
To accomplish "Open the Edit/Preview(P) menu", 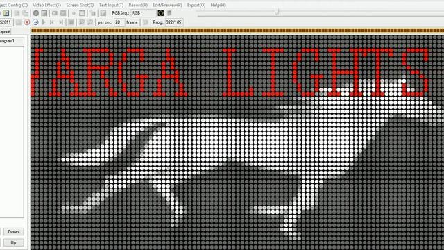I will [167, 5].
